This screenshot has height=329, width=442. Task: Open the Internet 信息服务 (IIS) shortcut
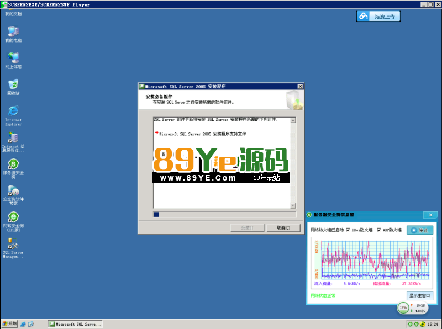[13, 142]
